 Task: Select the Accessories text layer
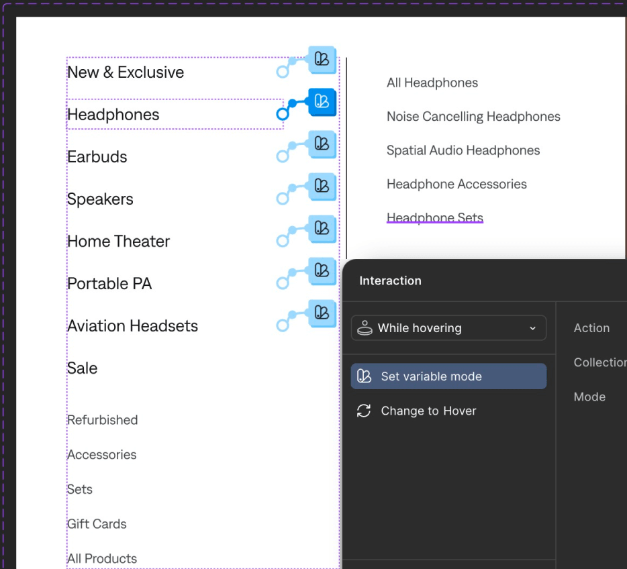tap(101, 455)
